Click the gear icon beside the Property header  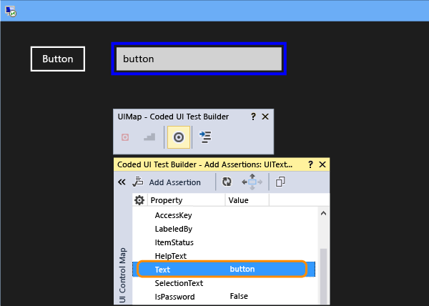click(139, 200)
